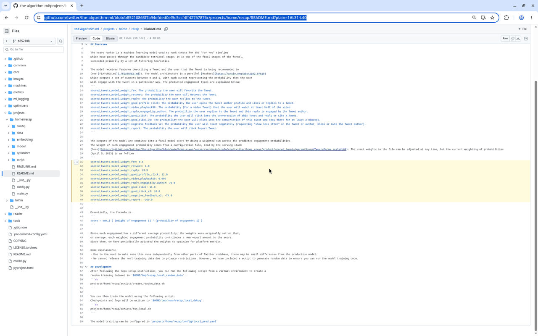538x336 pixels.
Task: Jump to Top of the file
Action: [522, 29]
